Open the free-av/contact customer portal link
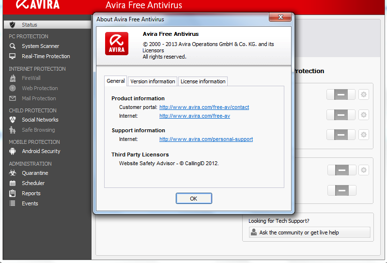 [204, 107]
